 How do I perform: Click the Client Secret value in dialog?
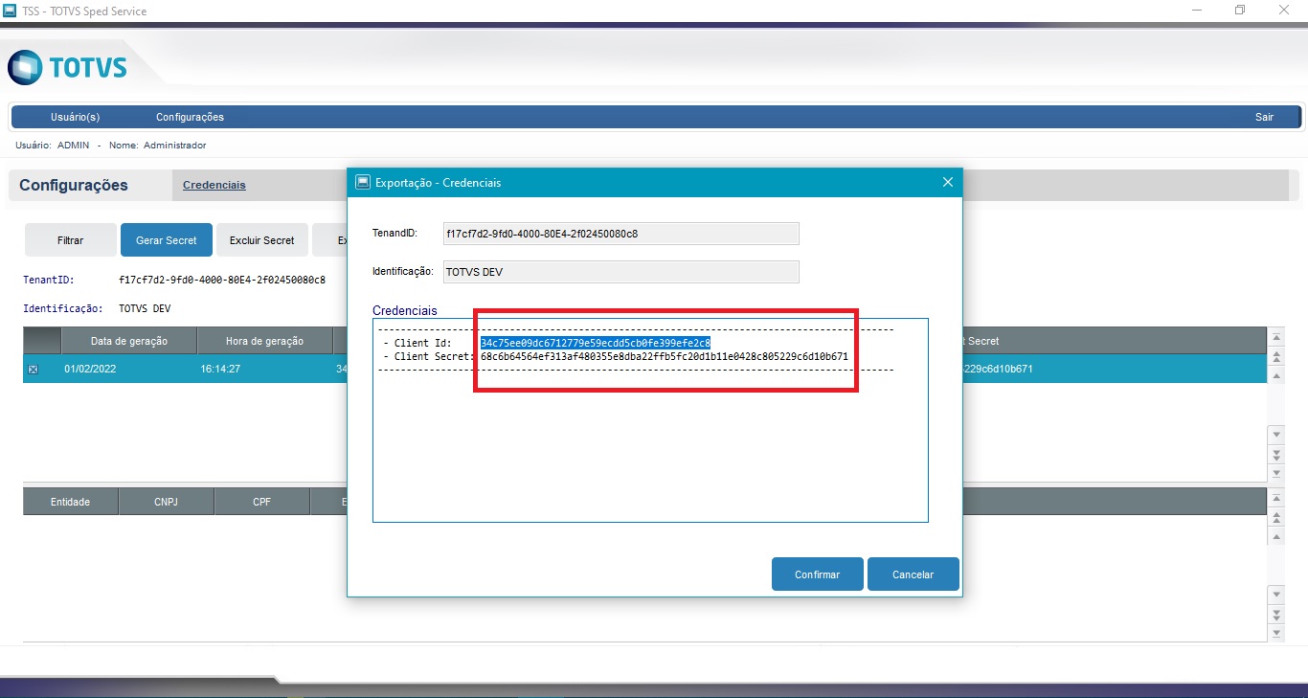[665, 356]
